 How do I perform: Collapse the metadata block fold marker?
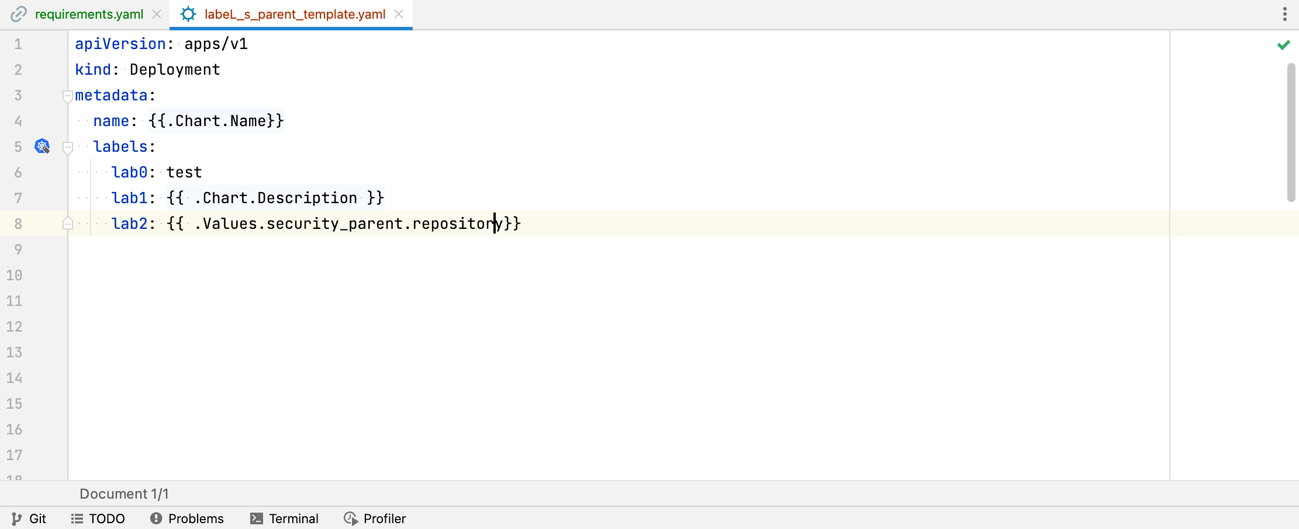point(68,96)
